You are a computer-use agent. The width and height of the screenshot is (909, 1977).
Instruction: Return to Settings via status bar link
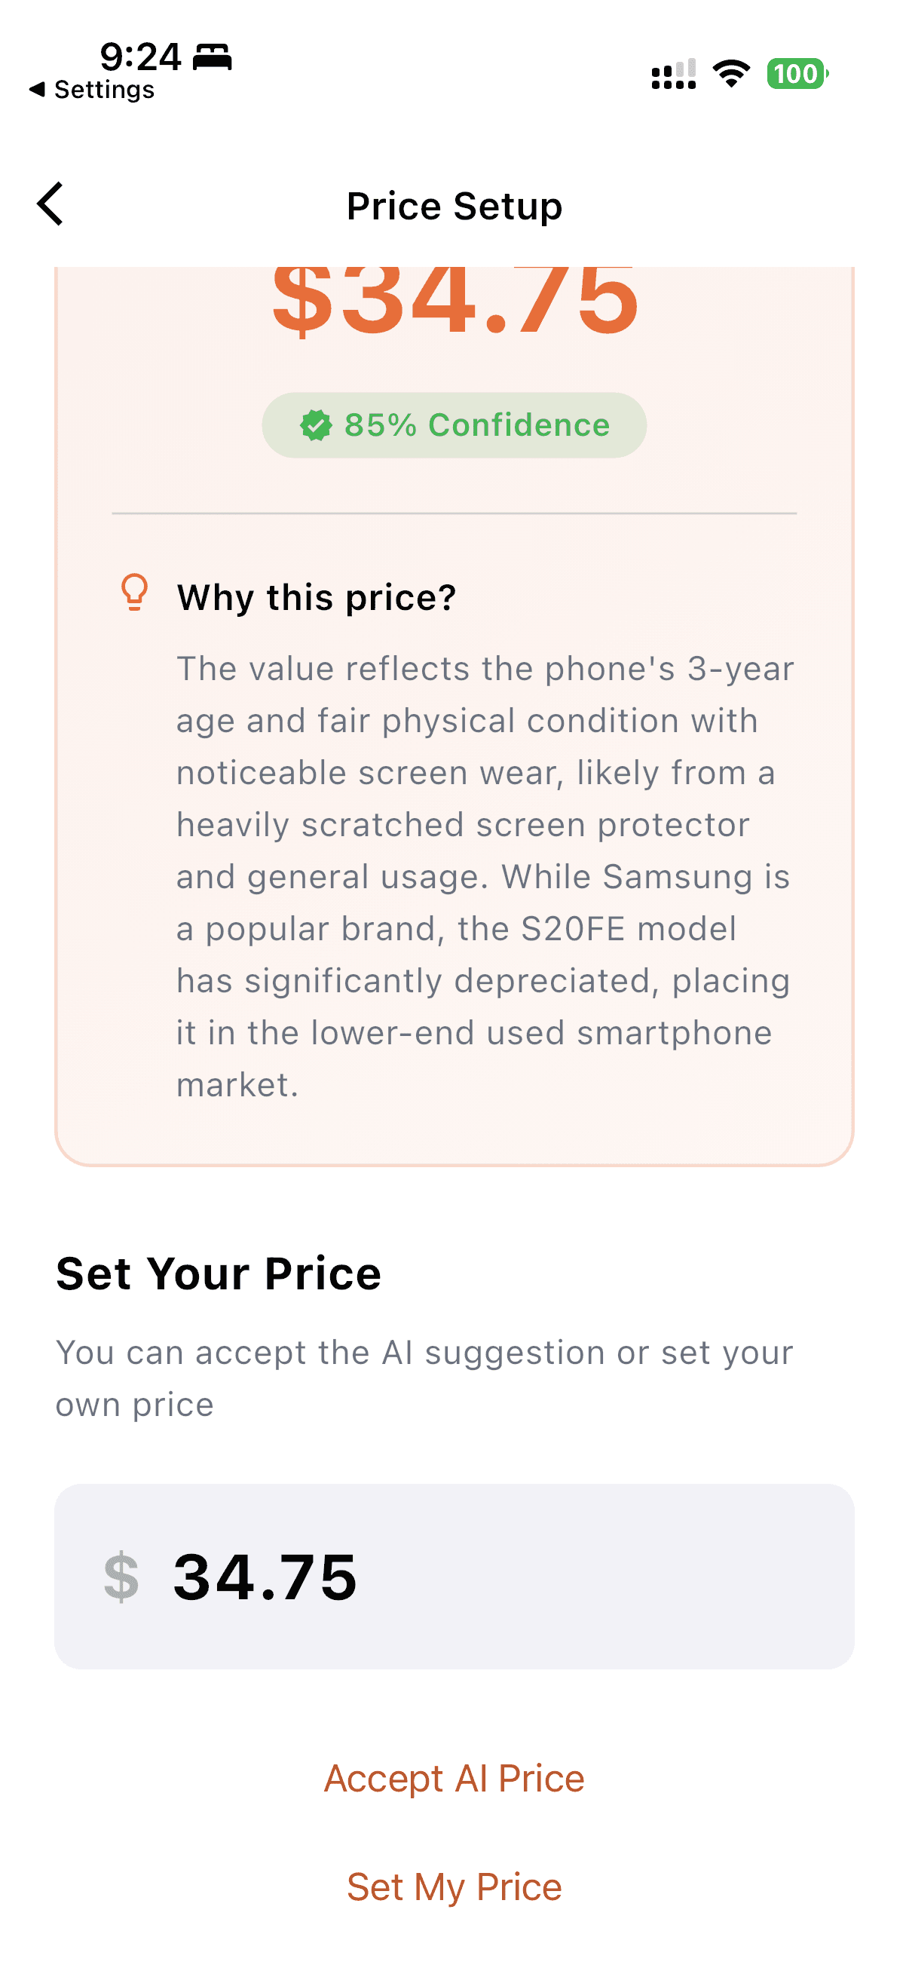(92, 90)
